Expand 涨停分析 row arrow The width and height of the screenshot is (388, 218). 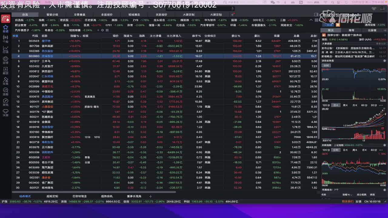[385, 35]
